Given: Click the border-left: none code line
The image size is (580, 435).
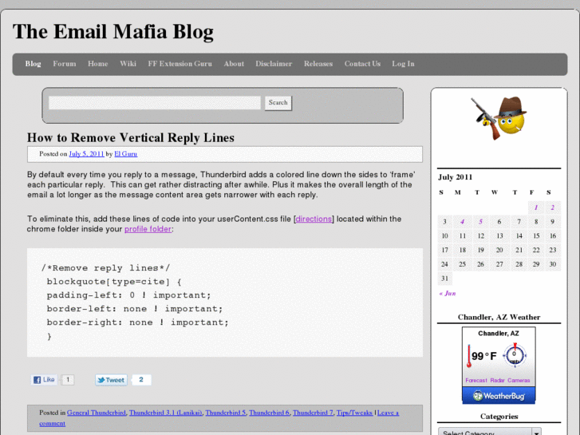Looking at the screenshot, I should click(135, 309).
